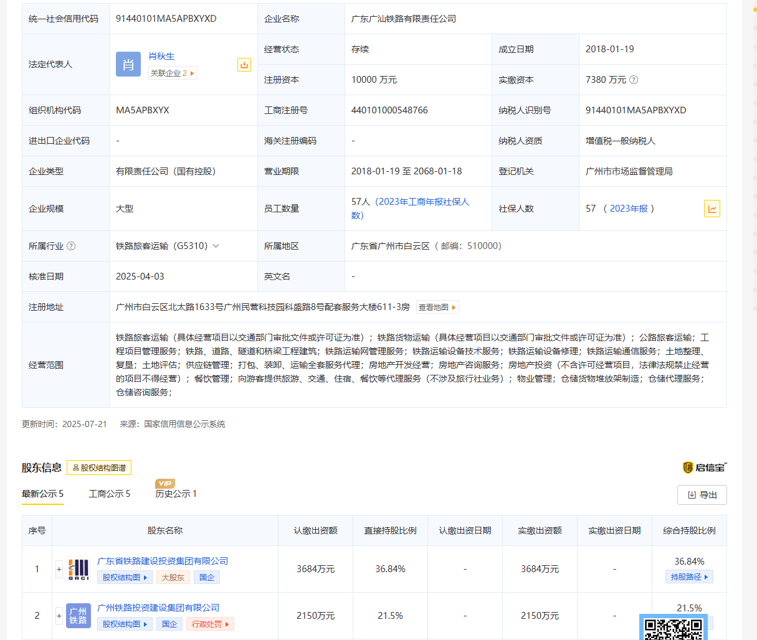Click the 核准日期 value 2025-04-03
757x640 pixels.
coord(140,276)
